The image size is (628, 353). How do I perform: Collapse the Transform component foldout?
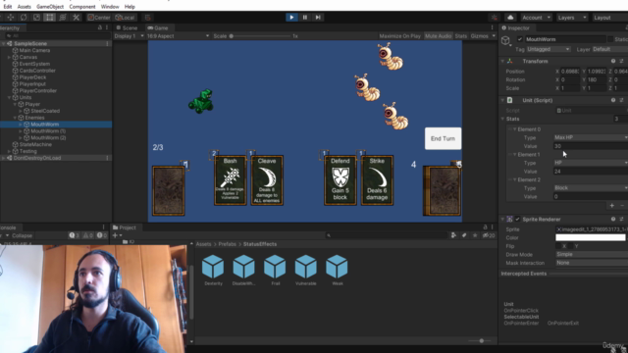click(502, 61)
